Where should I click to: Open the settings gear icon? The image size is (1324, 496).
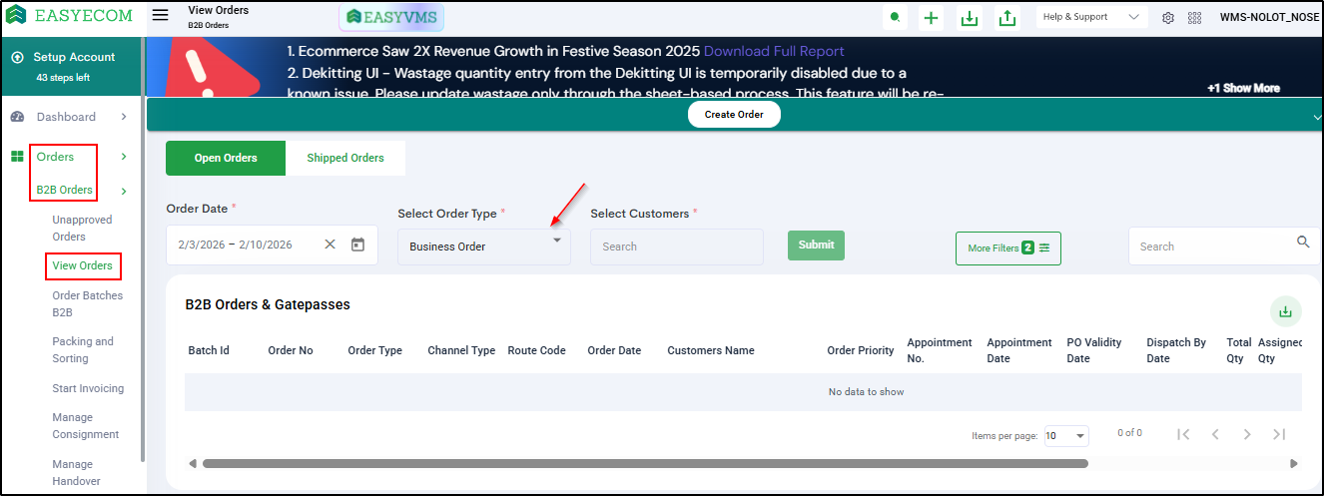pos(1168,18)
